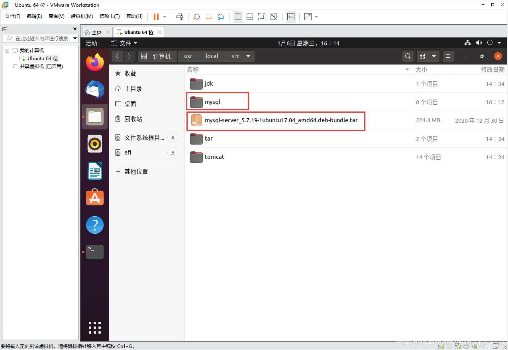This screenshot has width=508, height=350.
Task: Open the 选项卡(T) menu
Action: pyautogui.click(x=110, y=16)
